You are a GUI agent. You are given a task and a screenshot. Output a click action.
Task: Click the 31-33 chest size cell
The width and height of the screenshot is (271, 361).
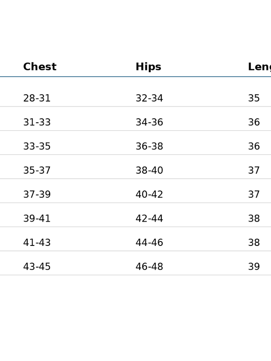click(x=37, y=123)
